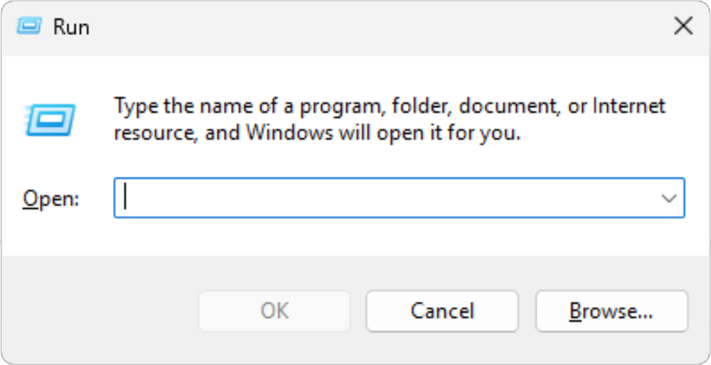711x365 pixels.
Task: Click the grayed-out OK button
Action: pos(274,311)
